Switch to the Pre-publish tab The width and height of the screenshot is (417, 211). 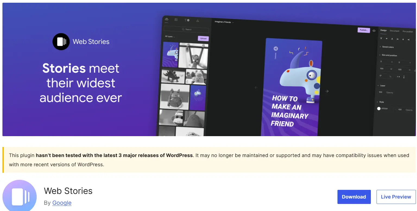tap(407, 32)
